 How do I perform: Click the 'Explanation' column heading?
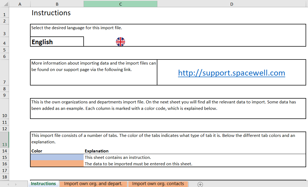coord(97,151)
